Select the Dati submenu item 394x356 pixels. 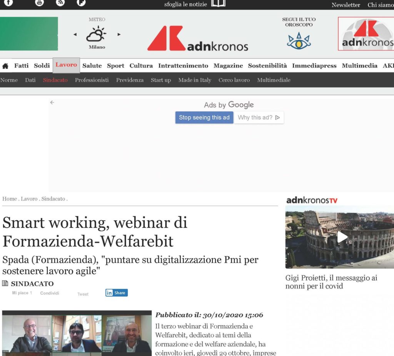pos(30,80)
